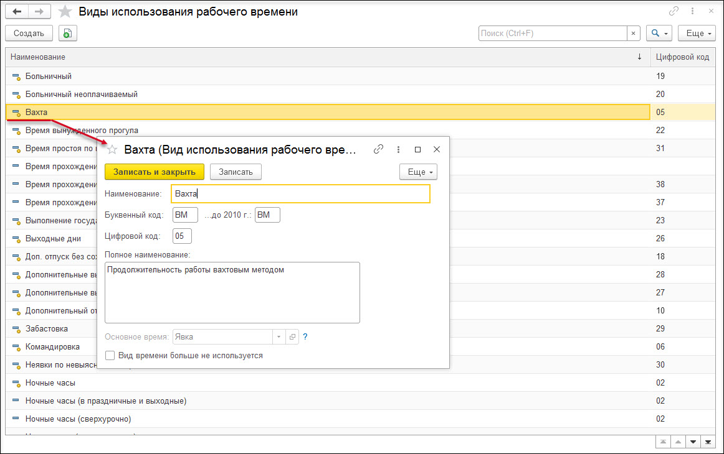The width and height of the screenshot is (724, 454).
Task: Open the Еще menu in the list toolbar
Action: point(698,34)
